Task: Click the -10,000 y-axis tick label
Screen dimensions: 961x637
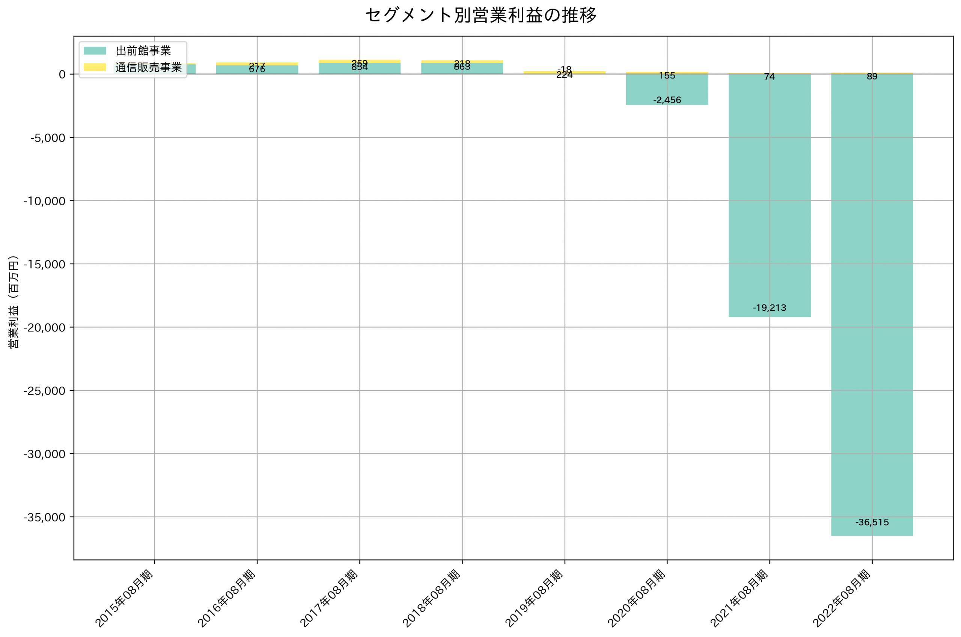Action: [x=45, y=201]
